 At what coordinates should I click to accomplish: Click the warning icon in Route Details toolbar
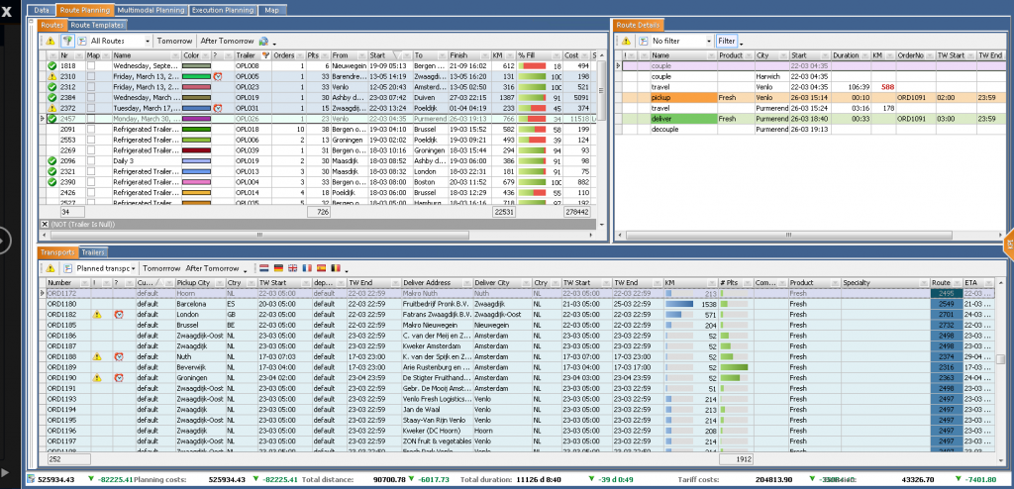tap(627, 42)
